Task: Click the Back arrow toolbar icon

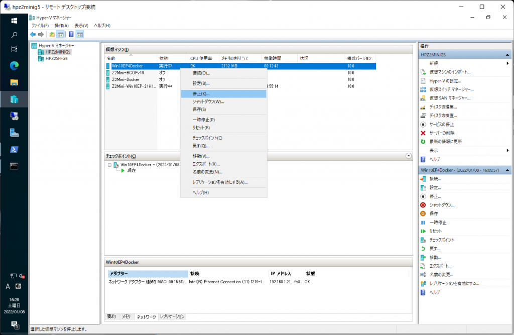Action: click(33, 35)
